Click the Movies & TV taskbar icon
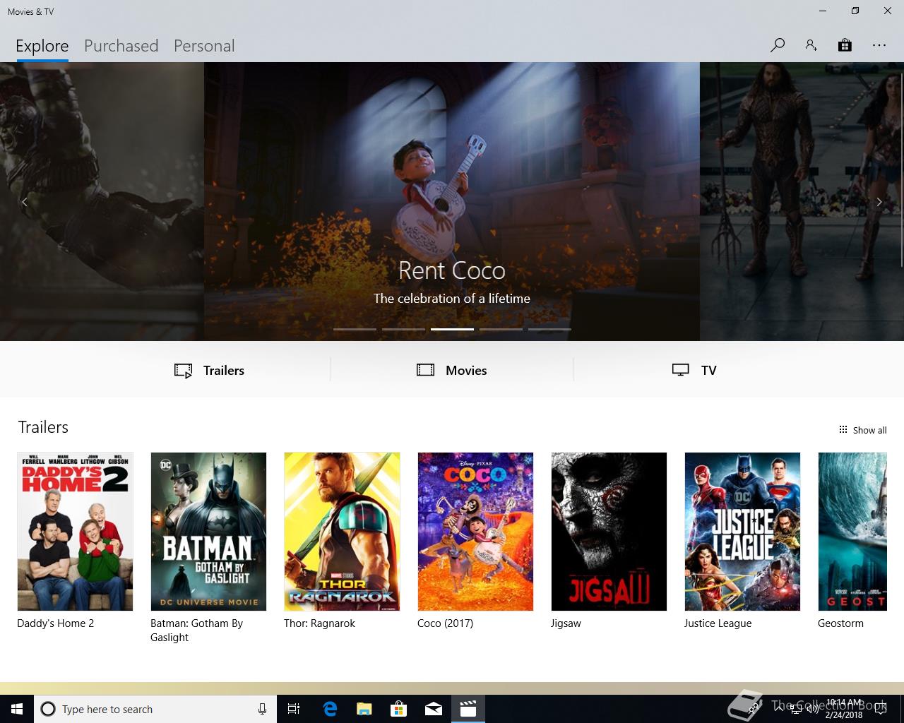This screenshot has height=723, width=904. click(468, 709)
